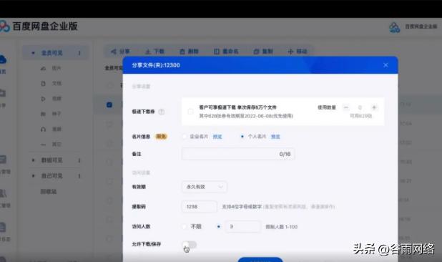Viewport: 442px width, 262px height.
Task: Open 回收站 recycle bin in sidebar
Action: [x=49, y=192]
